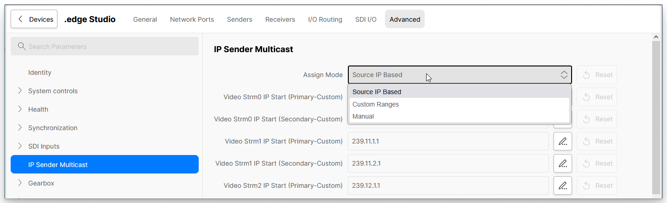This screenshot has width=667, height=203.
Task: Open Identity in the parameter sidebar
Action: pyautogui.click(x=40, y=72)
